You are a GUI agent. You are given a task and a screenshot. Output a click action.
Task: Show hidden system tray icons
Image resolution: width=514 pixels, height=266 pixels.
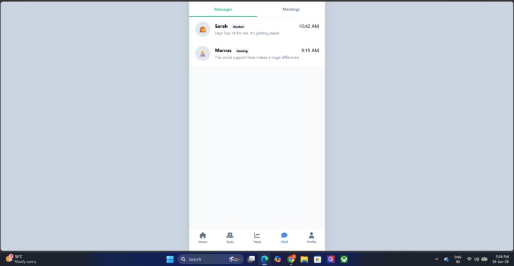(x=436, y=259)
